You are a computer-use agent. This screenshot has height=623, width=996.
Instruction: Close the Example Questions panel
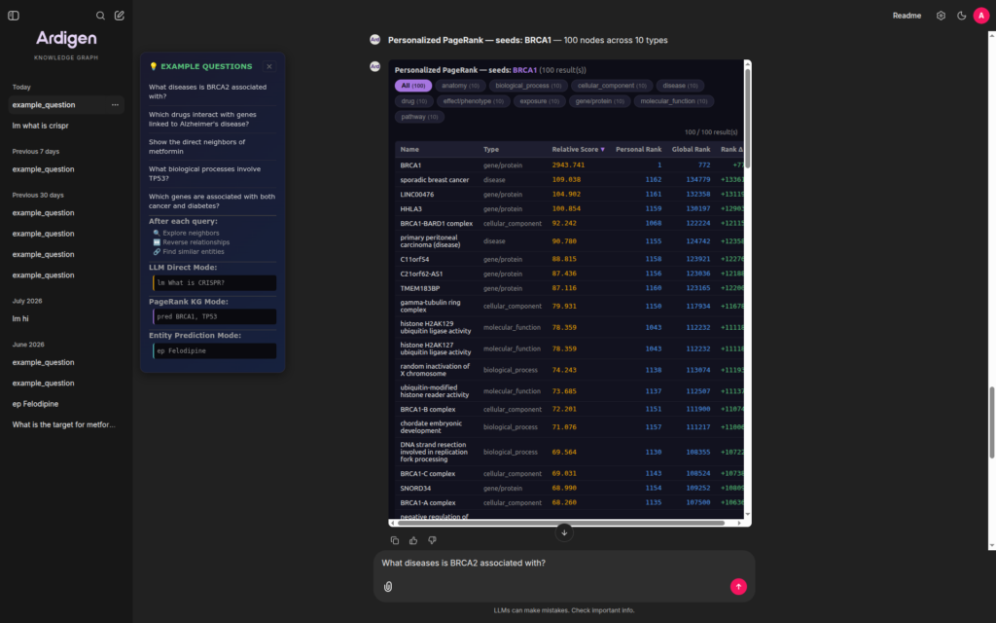269,66
